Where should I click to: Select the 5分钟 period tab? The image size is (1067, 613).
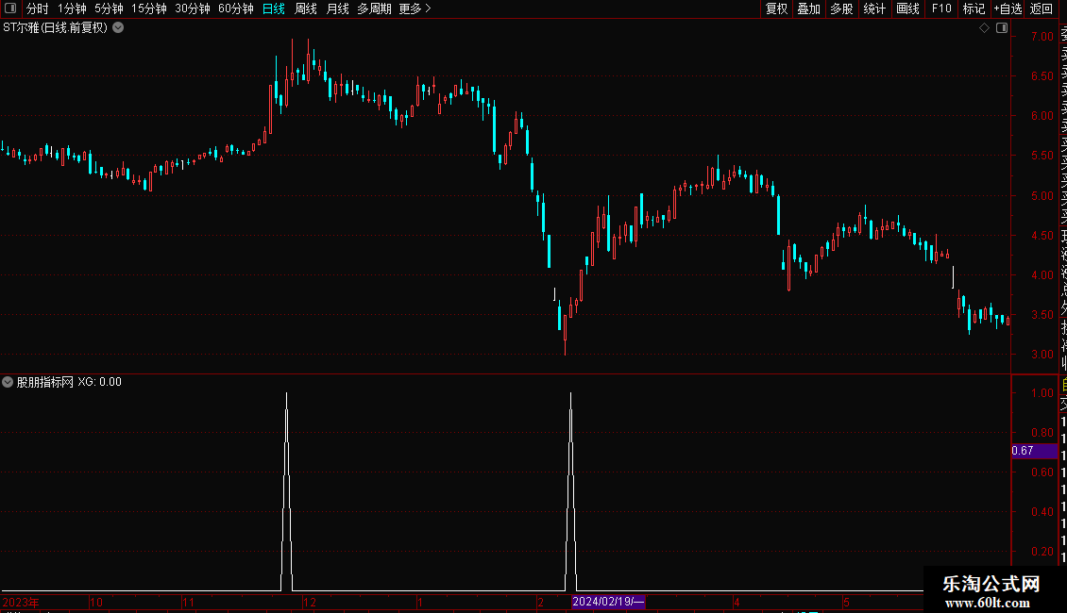tap(109, 8)
